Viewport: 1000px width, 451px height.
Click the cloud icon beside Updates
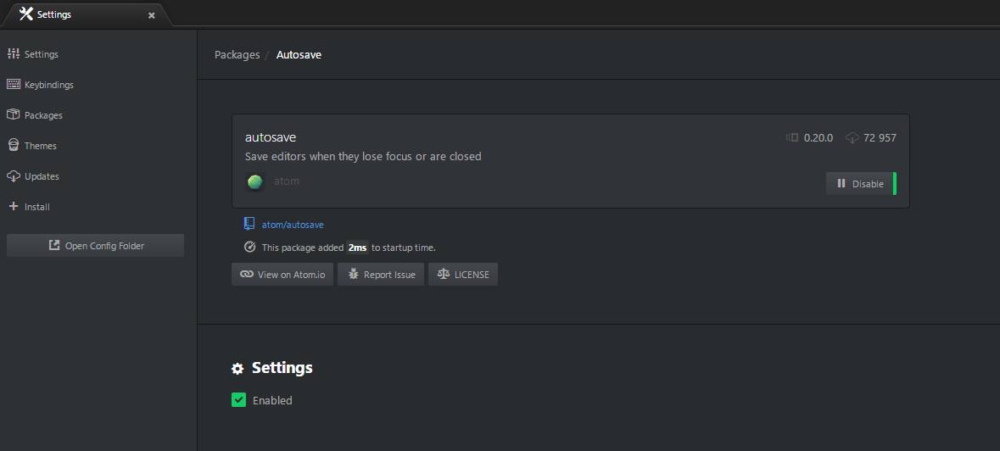click(x=14, y=175)
